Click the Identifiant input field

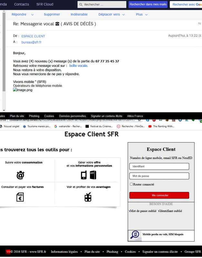pyautogui.click(x=159, y=166)
